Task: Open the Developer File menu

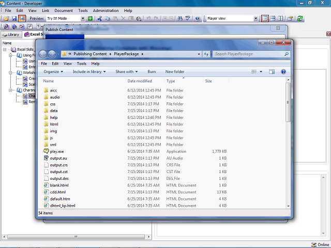Action: [x=8, y=10]
